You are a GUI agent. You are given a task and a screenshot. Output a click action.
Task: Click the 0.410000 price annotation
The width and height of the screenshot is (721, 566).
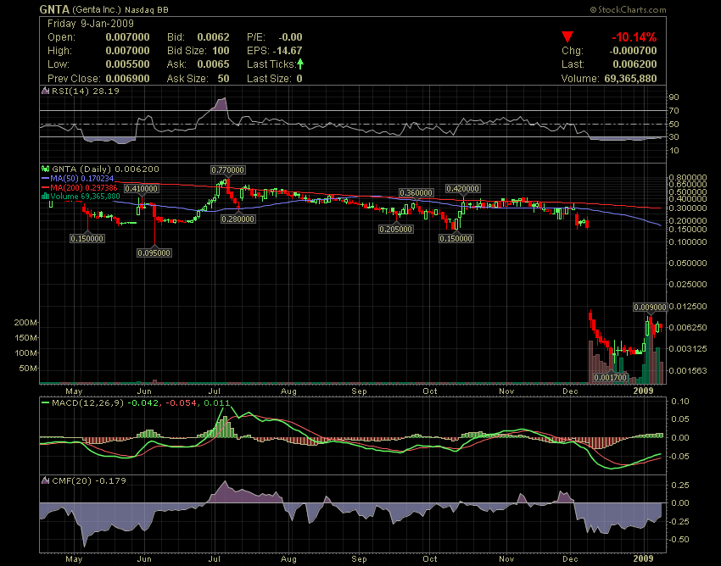coord(141,188)
